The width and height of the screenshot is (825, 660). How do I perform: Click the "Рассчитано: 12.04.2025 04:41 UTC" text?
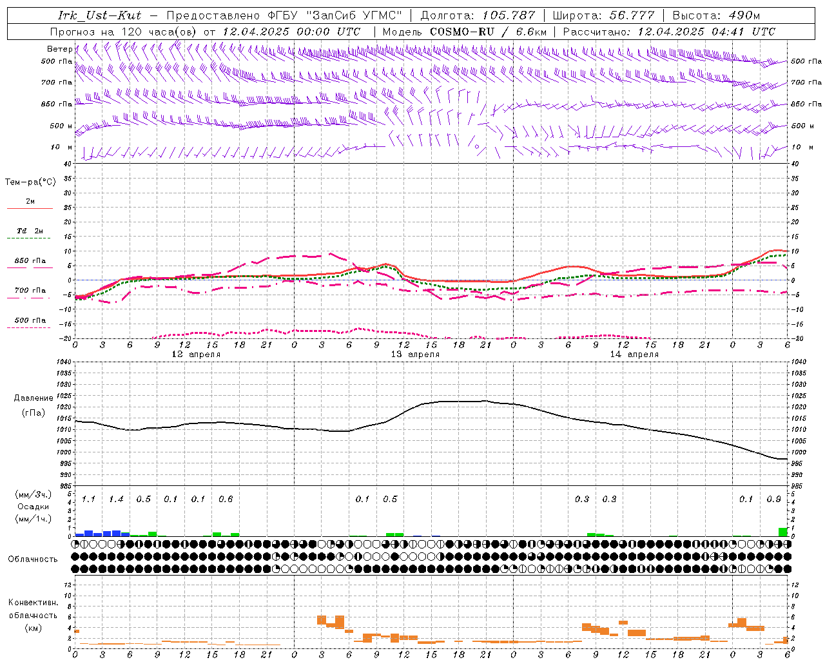(669, 32)
